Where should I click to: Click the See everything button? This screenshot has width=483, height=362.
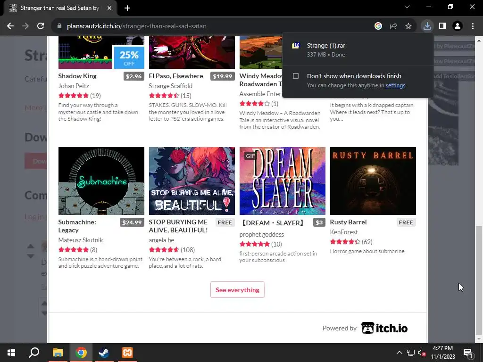[x=237, y=290]
